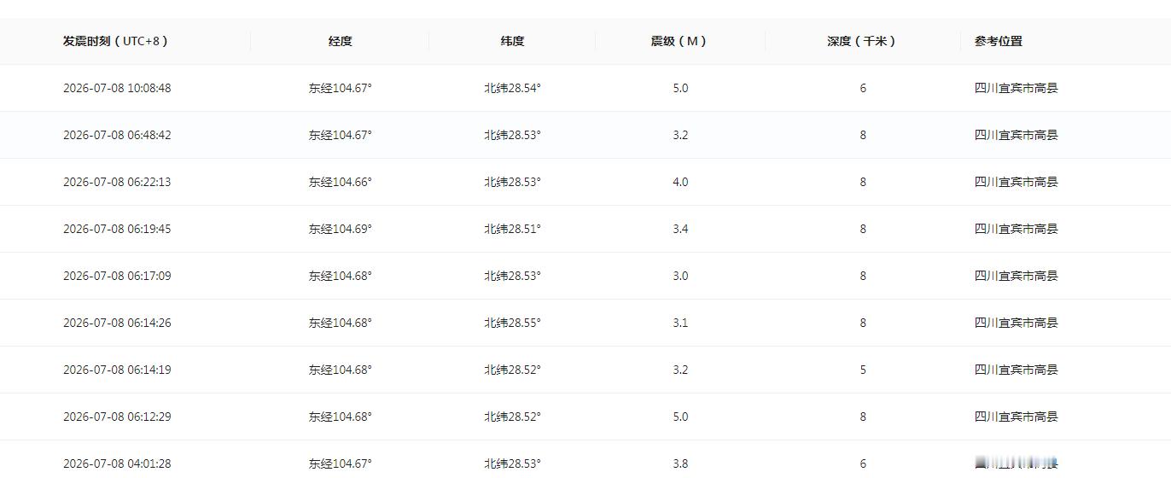The width and height of the screenshot is (1171, 478).
Task: Select the timestamp 2026-07-08 06:12:29
Action: pyautogui.click(x=117, y=417)
